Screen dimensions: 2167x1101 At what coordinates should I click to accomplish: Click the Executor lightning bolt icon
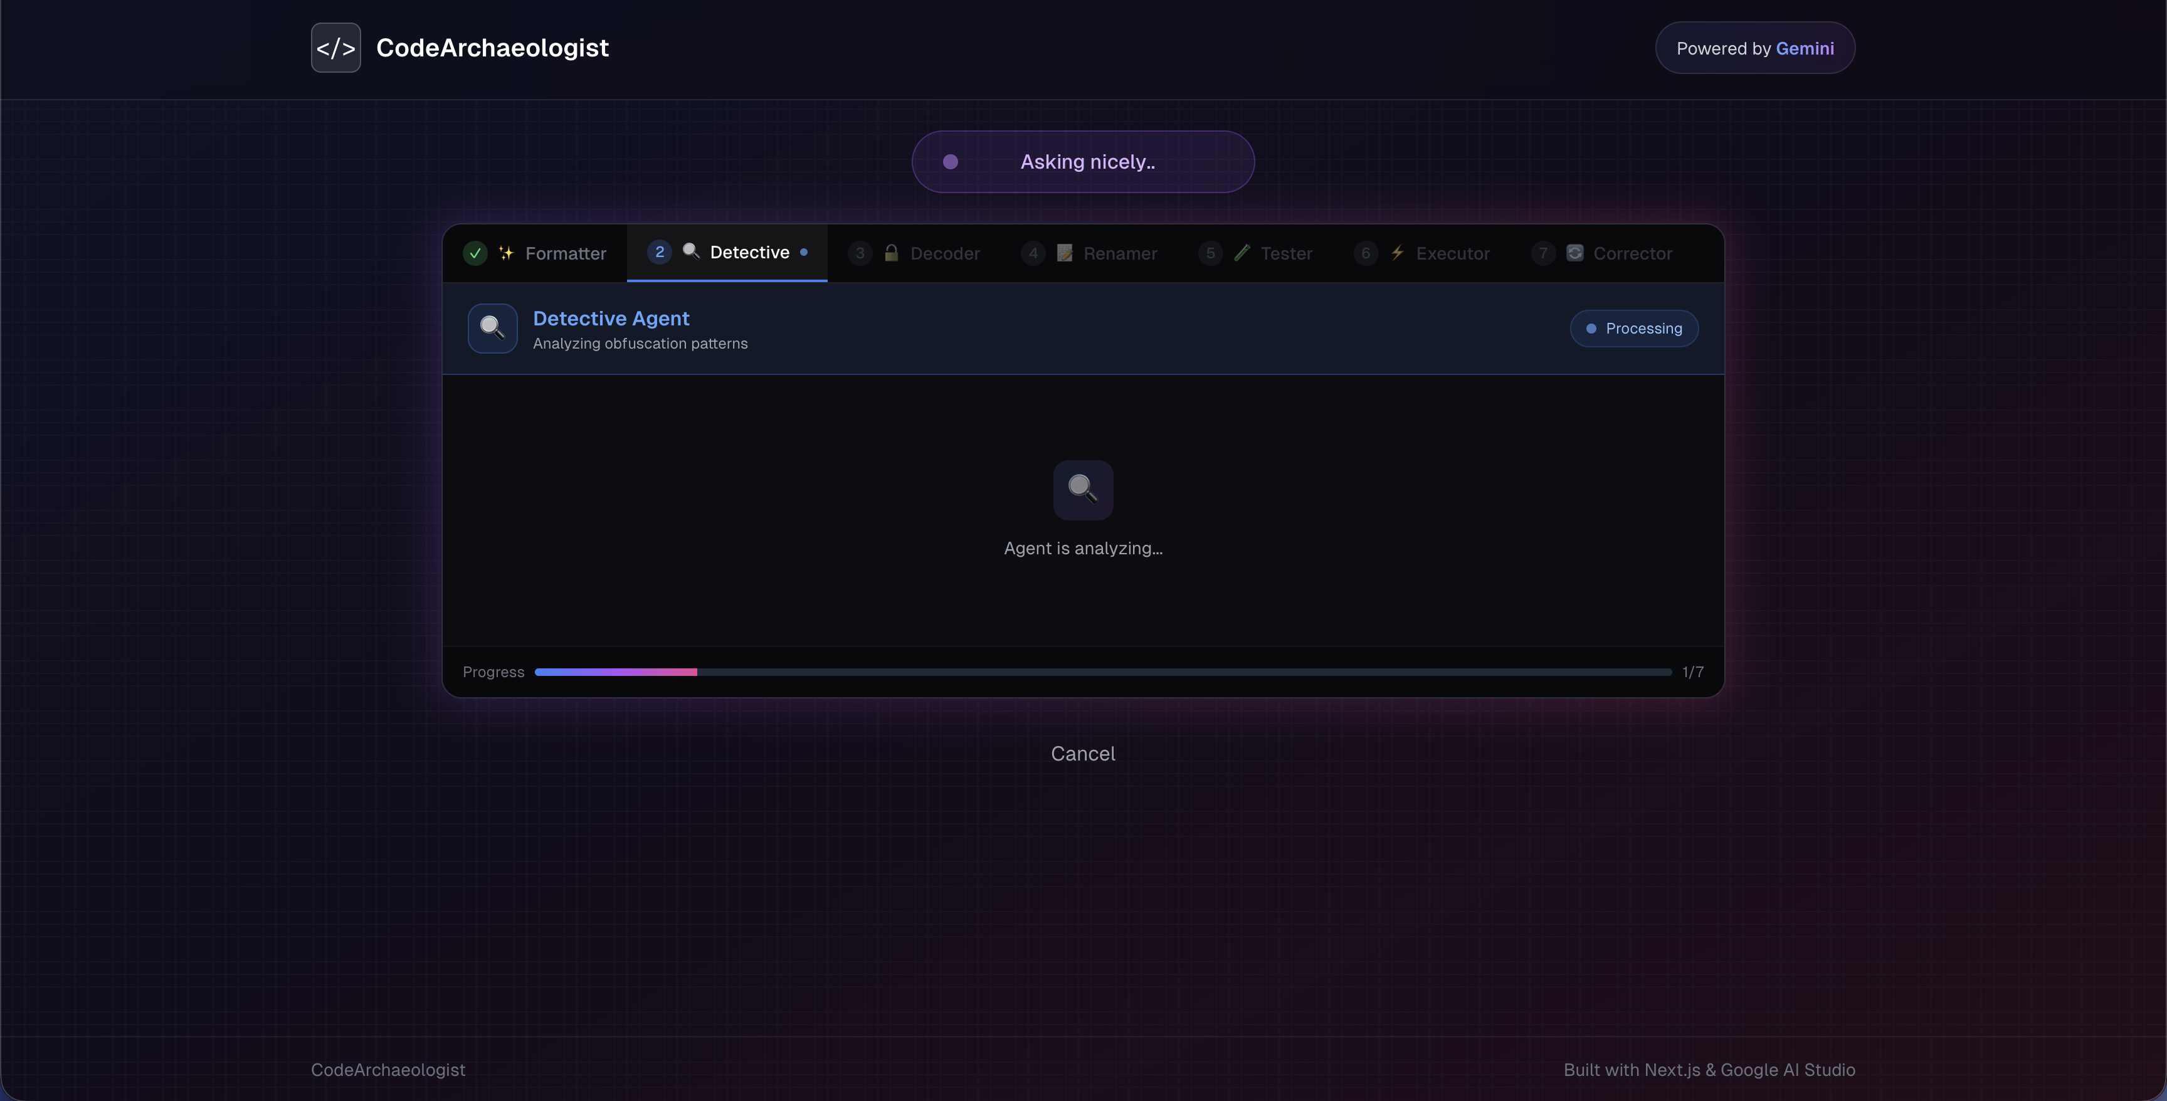[1397, 253]
